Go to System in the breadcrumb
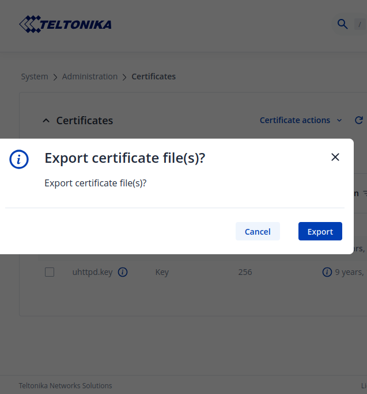Image resolution: width=367 pixels, height=394 pixels. (x=35, y=76)
